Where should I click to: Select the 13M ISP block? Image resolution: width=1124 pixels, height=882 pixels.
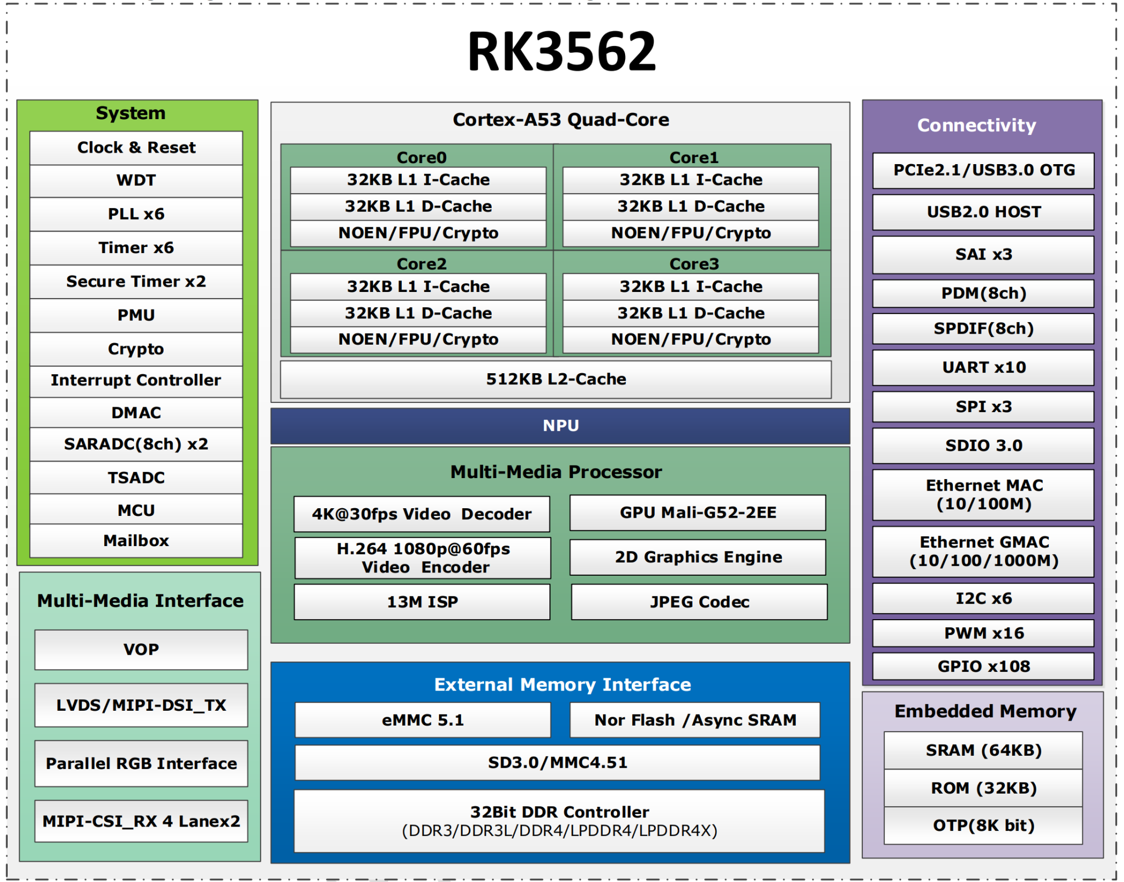click(x=422, y=602)
